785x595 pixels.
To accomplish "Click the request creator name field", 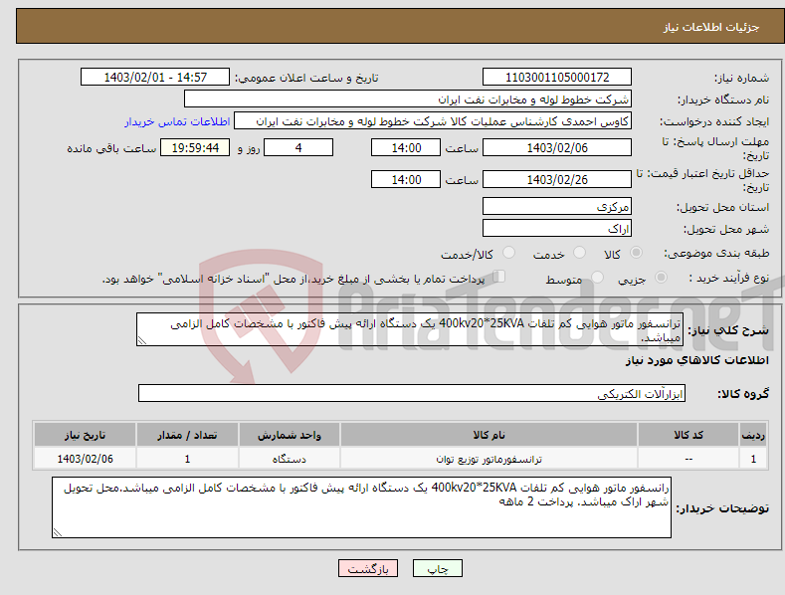I will (433, 121).
